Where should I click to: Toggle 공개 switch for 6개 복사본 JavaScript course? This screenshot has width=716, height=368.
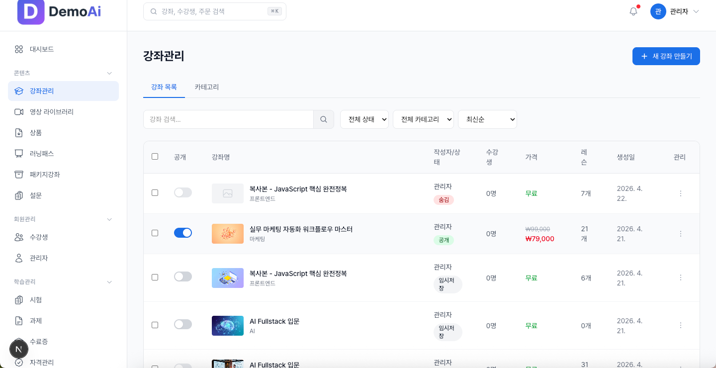coord(183,276)
